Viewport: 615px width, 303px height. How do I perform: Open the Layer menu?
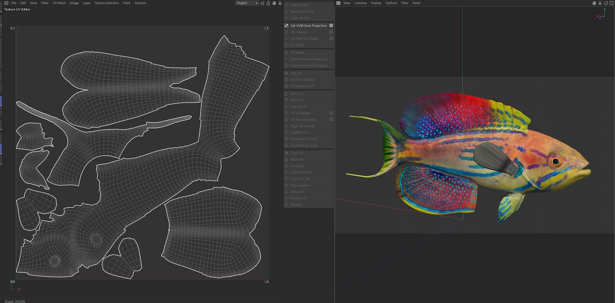tap(87, 3)
